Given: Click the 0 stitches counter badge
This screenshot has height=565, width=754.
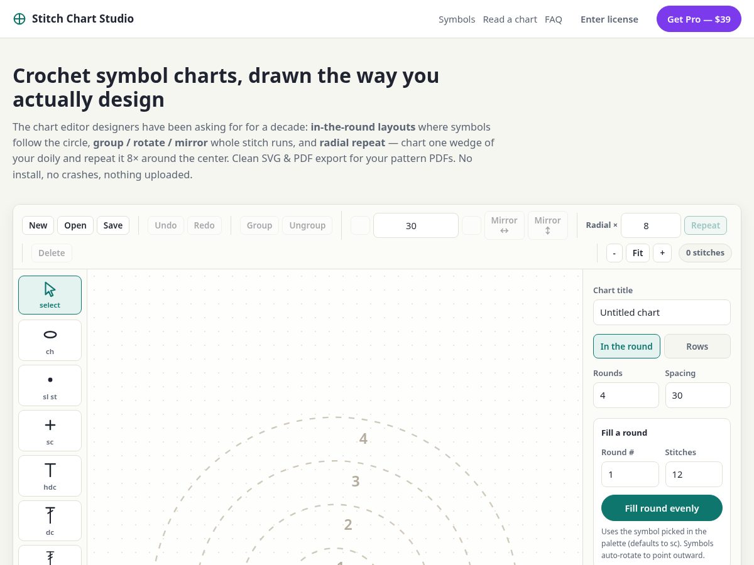Looking at the screenshot, I should 705,253.
